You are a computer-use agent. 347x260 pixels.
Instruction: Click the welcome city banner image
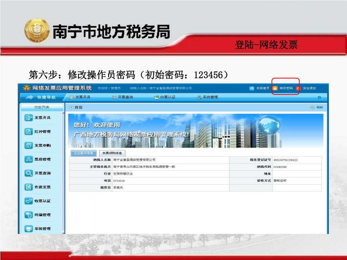tap(196, 131)
